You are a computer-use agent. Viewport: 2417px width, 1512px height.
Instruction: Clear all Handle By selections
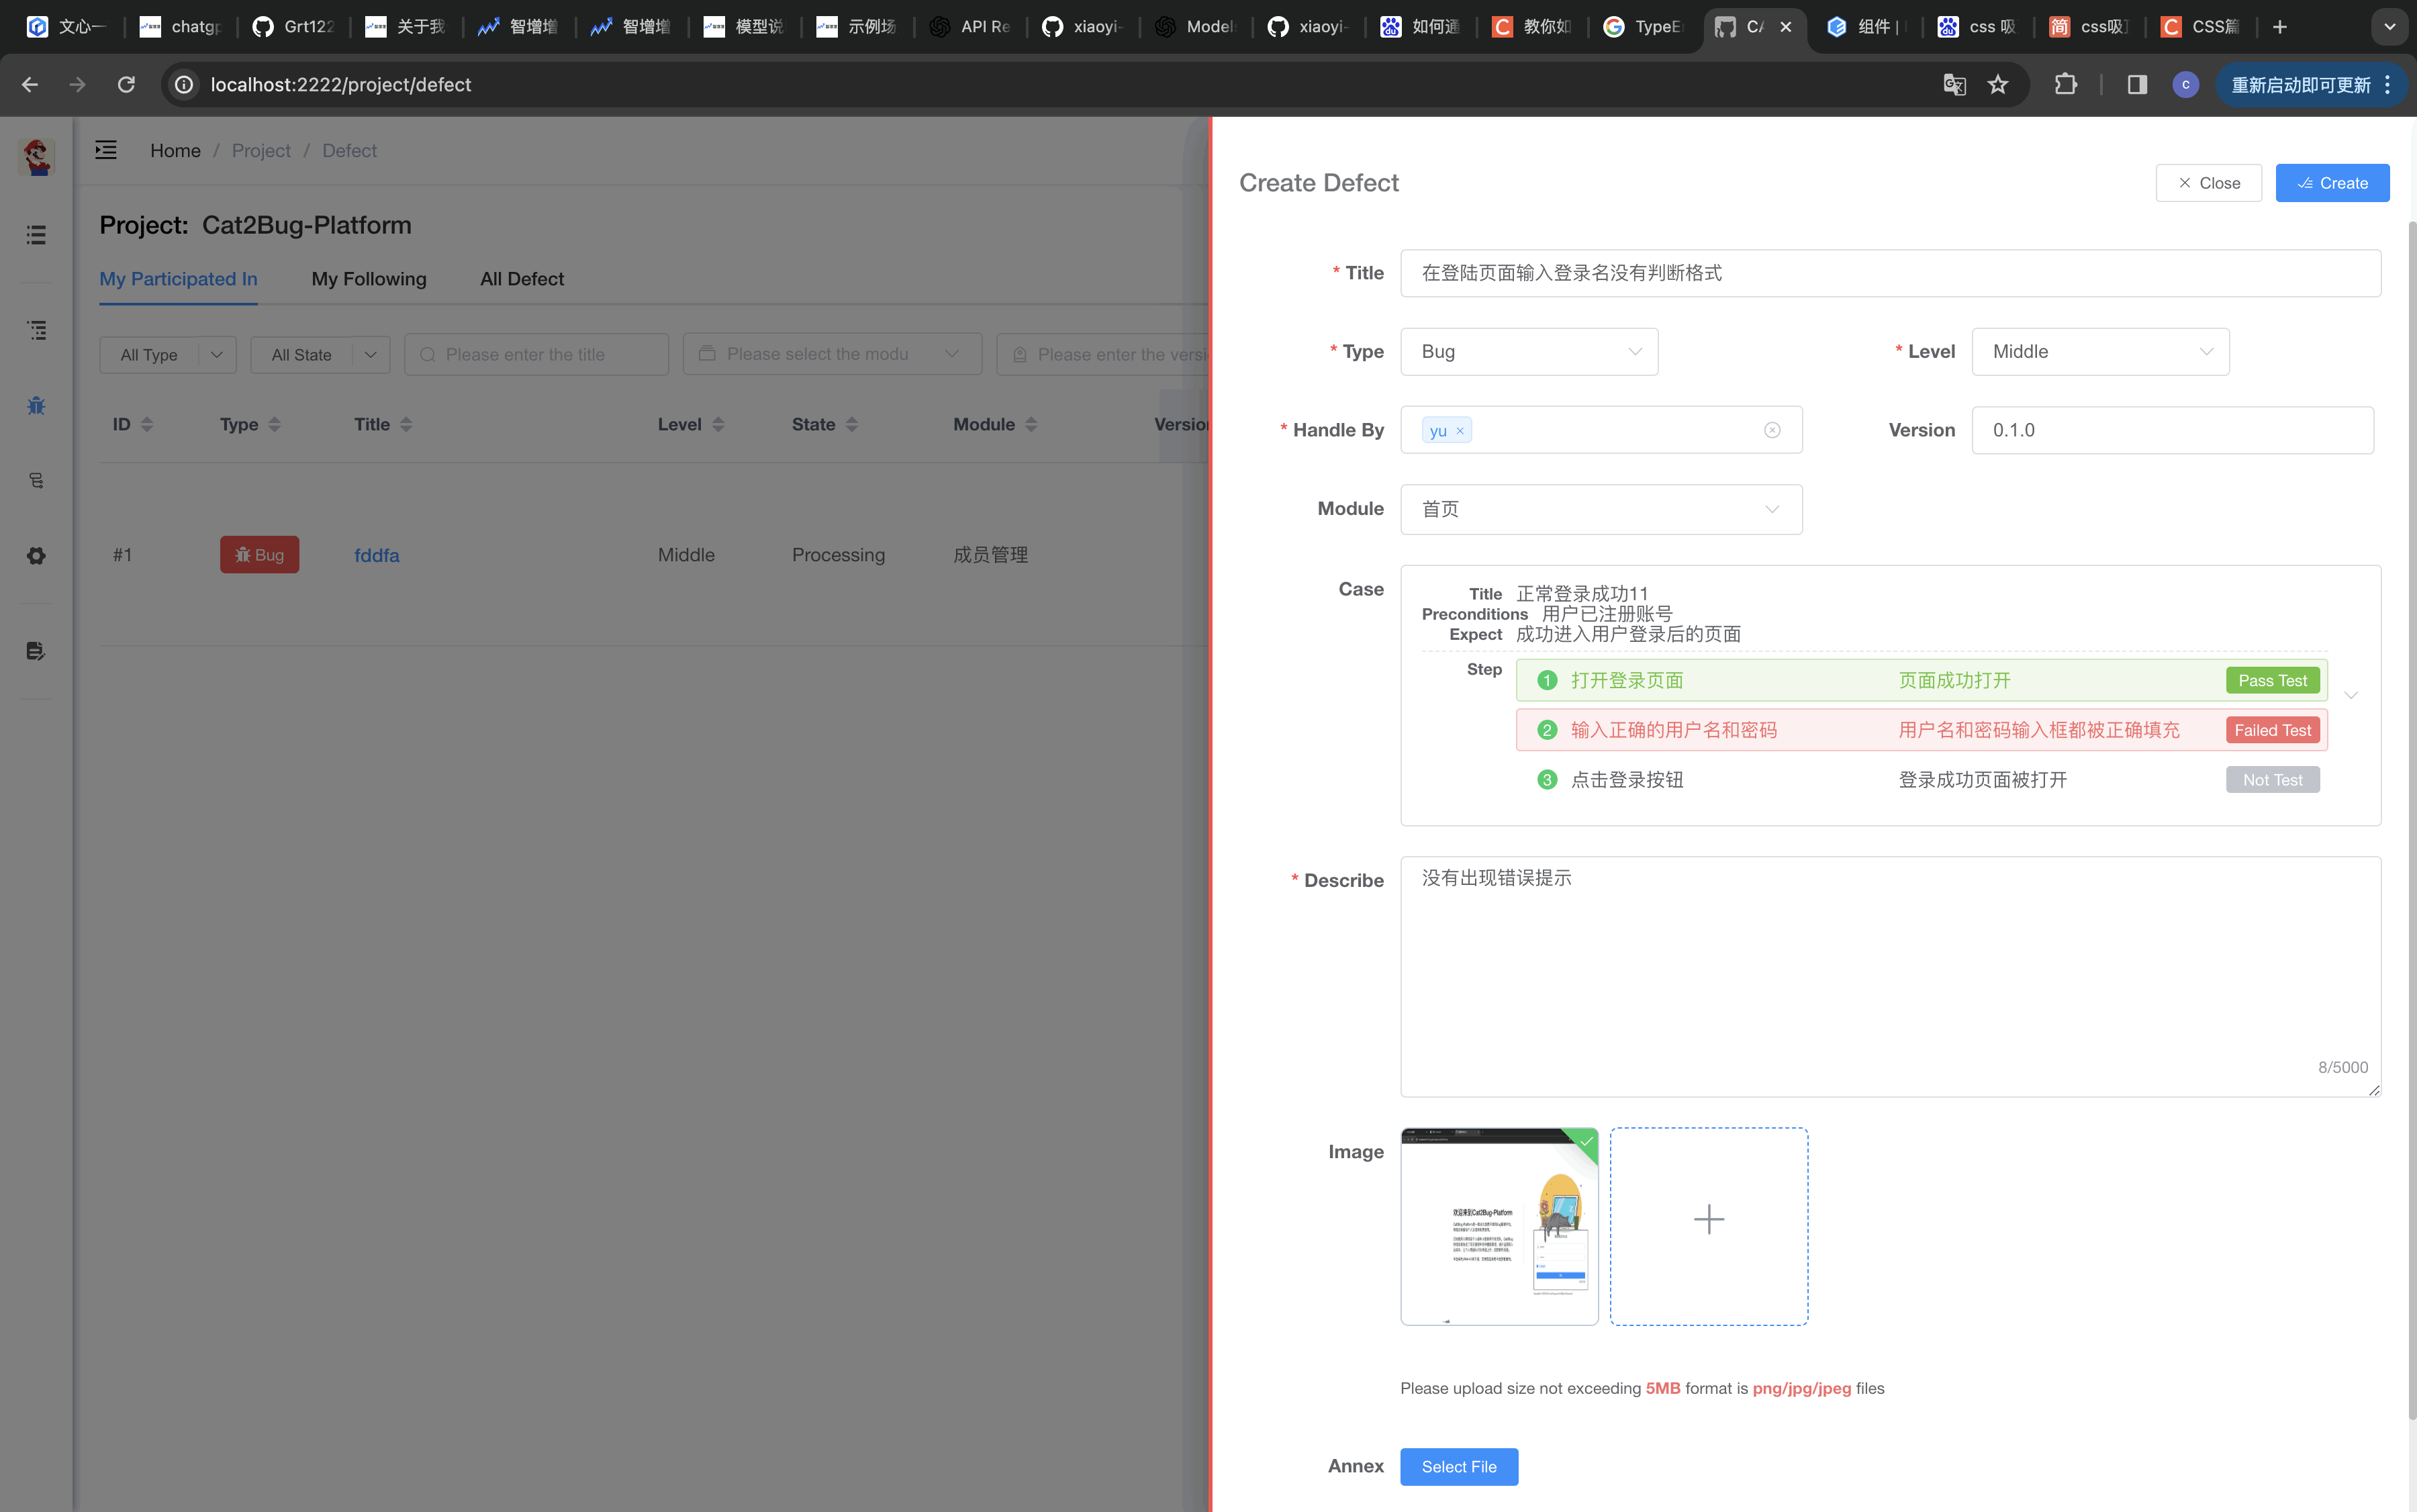click(1772, 430)
